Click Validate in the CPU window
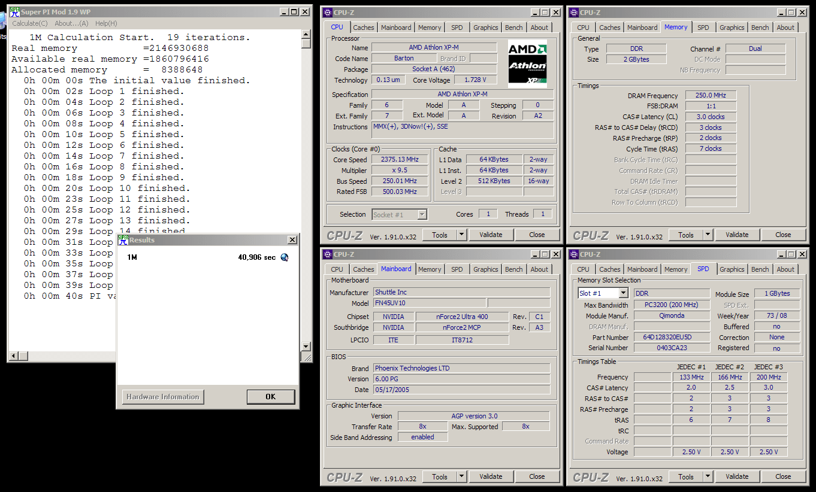Viewport: 816px width, 492px height. [x=491, y=235]
